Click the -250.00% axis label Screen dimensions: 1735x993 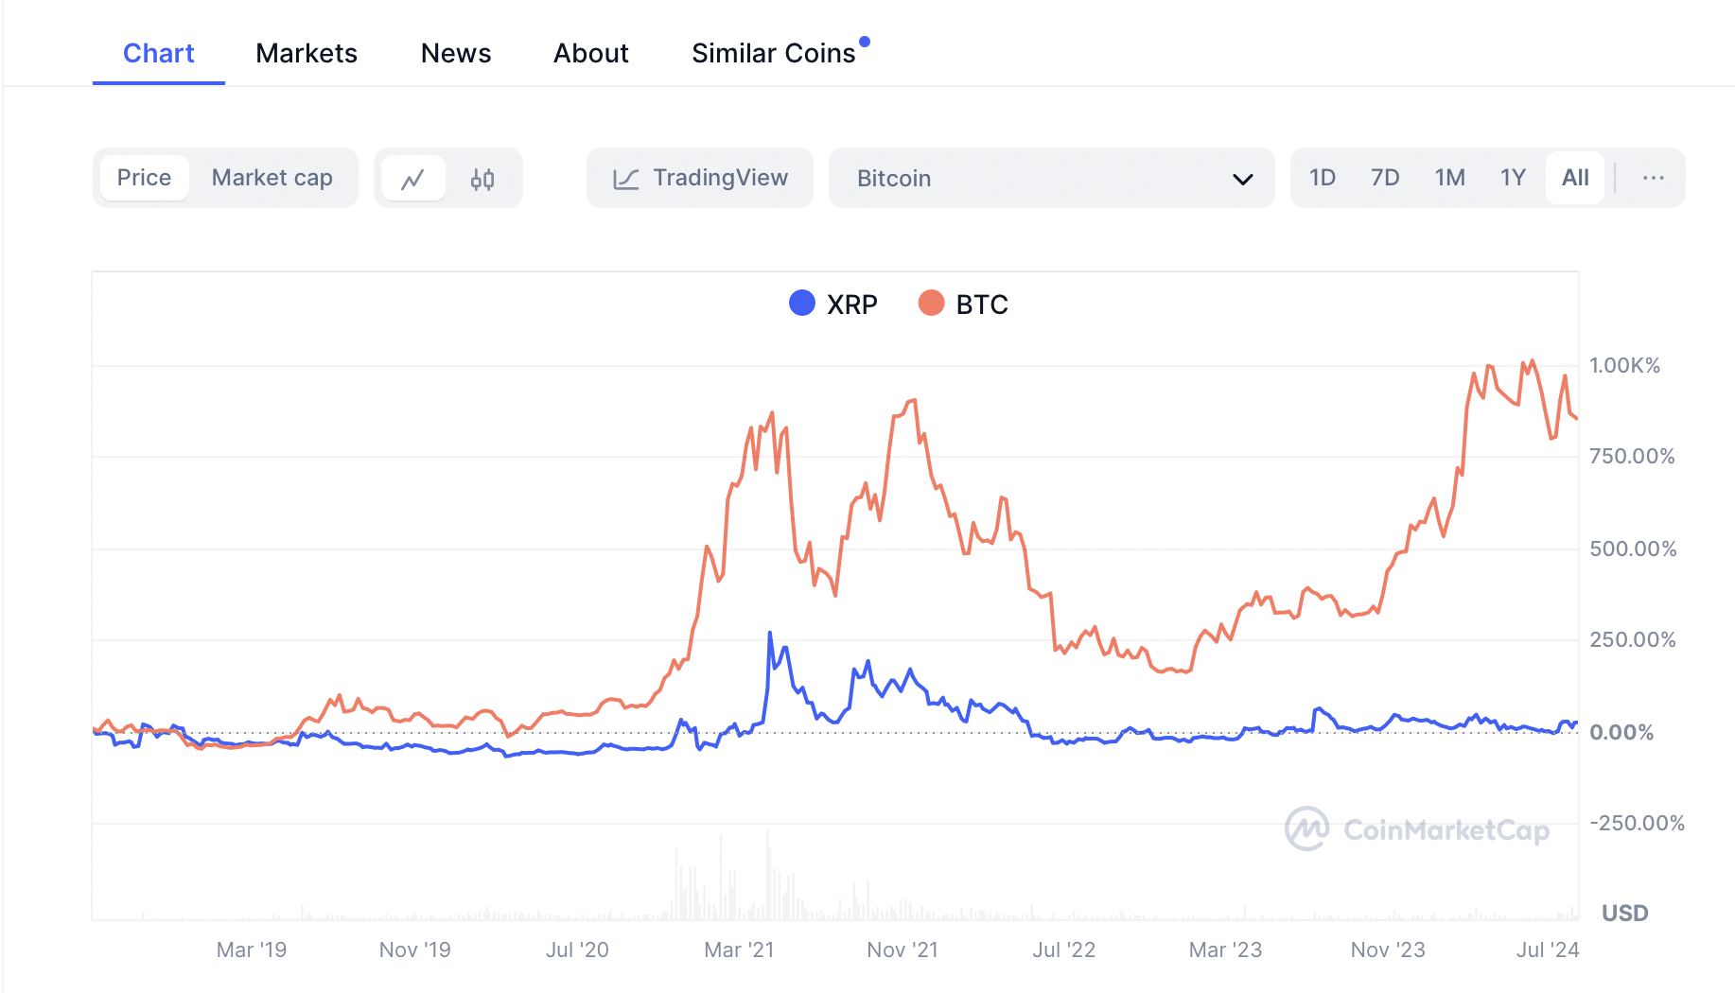pos(1637,823)
